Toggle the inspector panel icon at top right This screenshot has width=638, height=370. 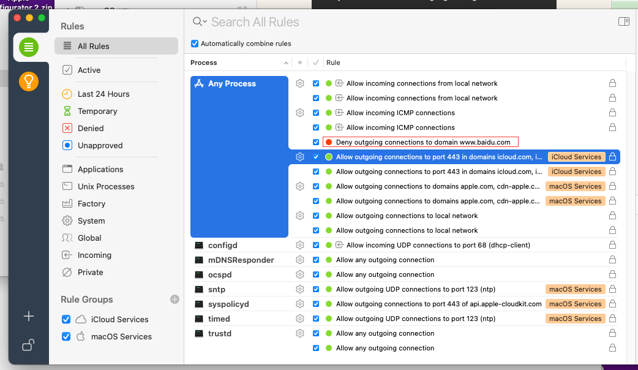coord(623,21)
